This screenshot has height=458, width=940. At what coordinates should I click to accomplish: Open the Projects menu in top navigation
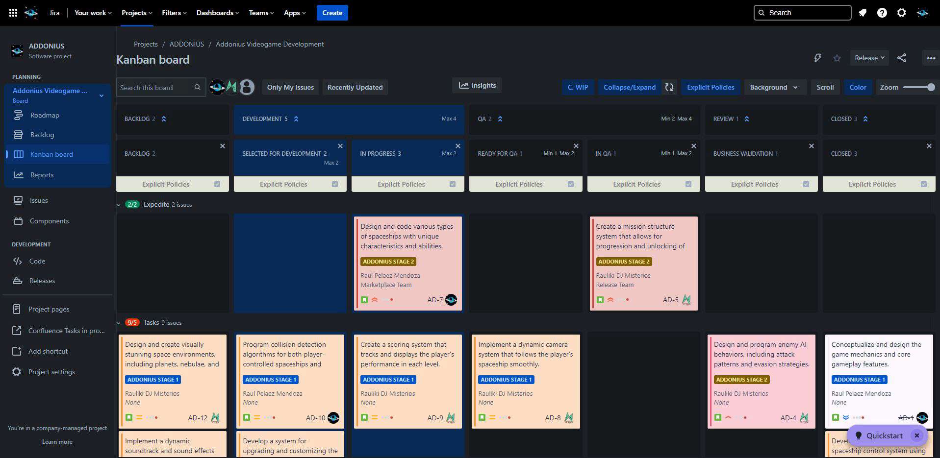[x=137, y=13]
